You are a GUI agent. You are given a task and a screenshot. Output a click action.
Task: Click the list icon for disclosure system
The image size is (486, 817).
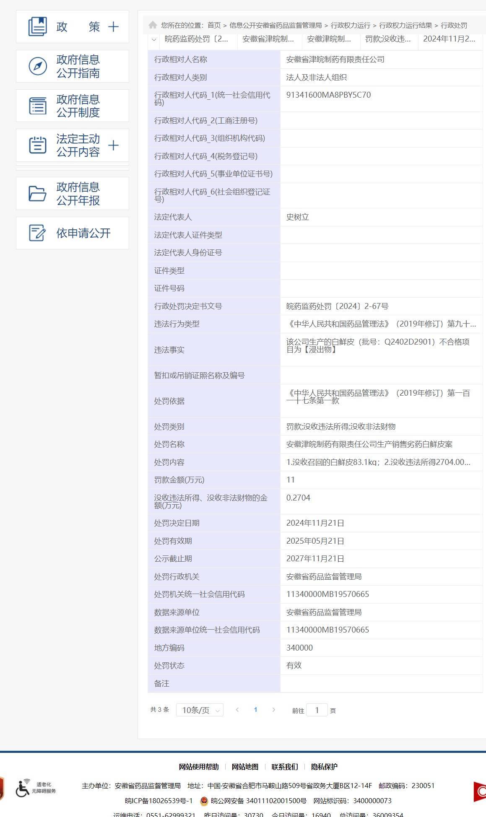[38, 106]
